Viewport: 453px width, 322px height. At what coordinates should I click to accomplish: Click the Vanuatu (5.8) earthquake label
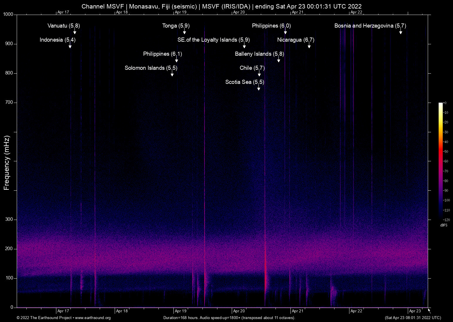click(x=64, y=26)
